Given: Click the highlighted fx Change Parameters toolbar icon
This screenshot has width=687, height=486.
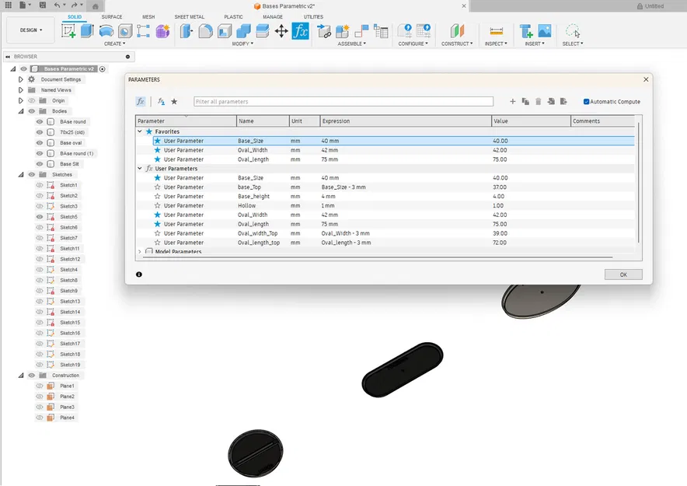Looking at the screenshot, I should 300,31.
